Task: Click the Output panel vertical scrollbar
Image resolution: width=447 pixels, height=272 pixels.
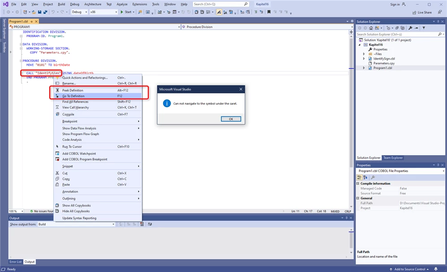Action: [x=351, y=241]
